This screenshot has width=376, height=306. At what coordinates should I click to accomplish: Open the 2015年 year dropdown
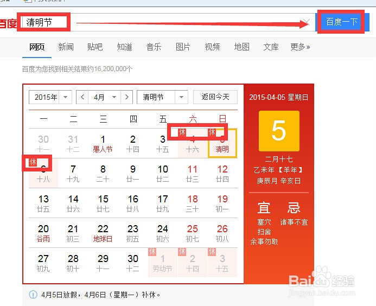click(50, 97)
